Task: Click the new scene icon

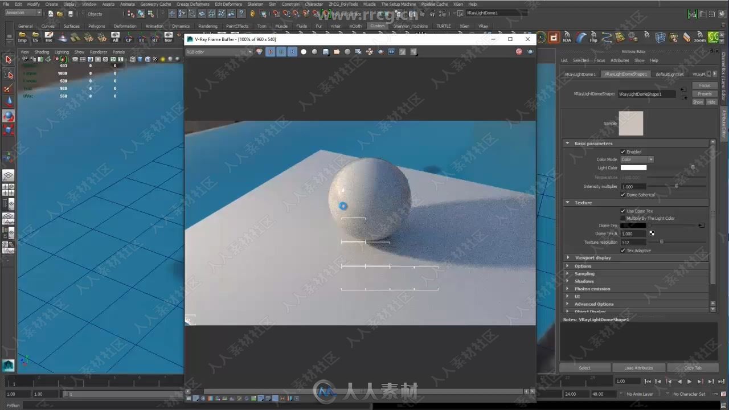Action: pyautogui.click(x=51, y=14)
